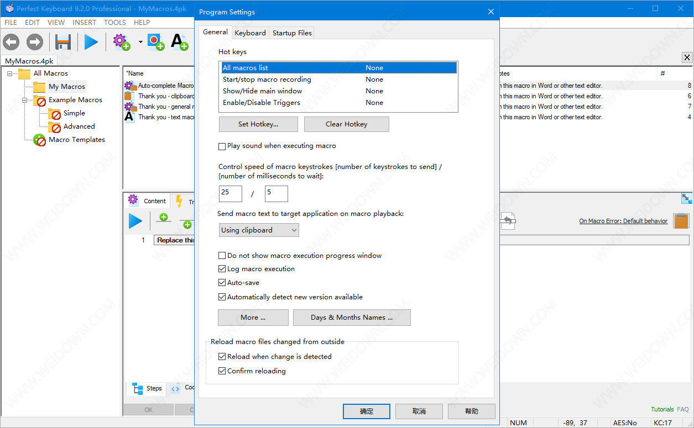The width and height of the screenshot is (694, 428).
Task: Open the EDIT menu
Action: [32, 23]
